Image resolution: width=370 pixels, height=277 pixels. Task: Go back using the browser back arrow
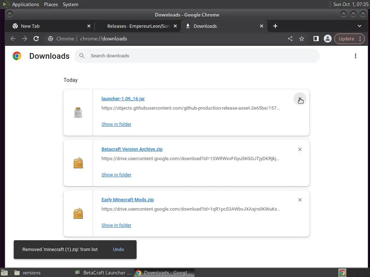pyautogui.click(x=13, y=39)
